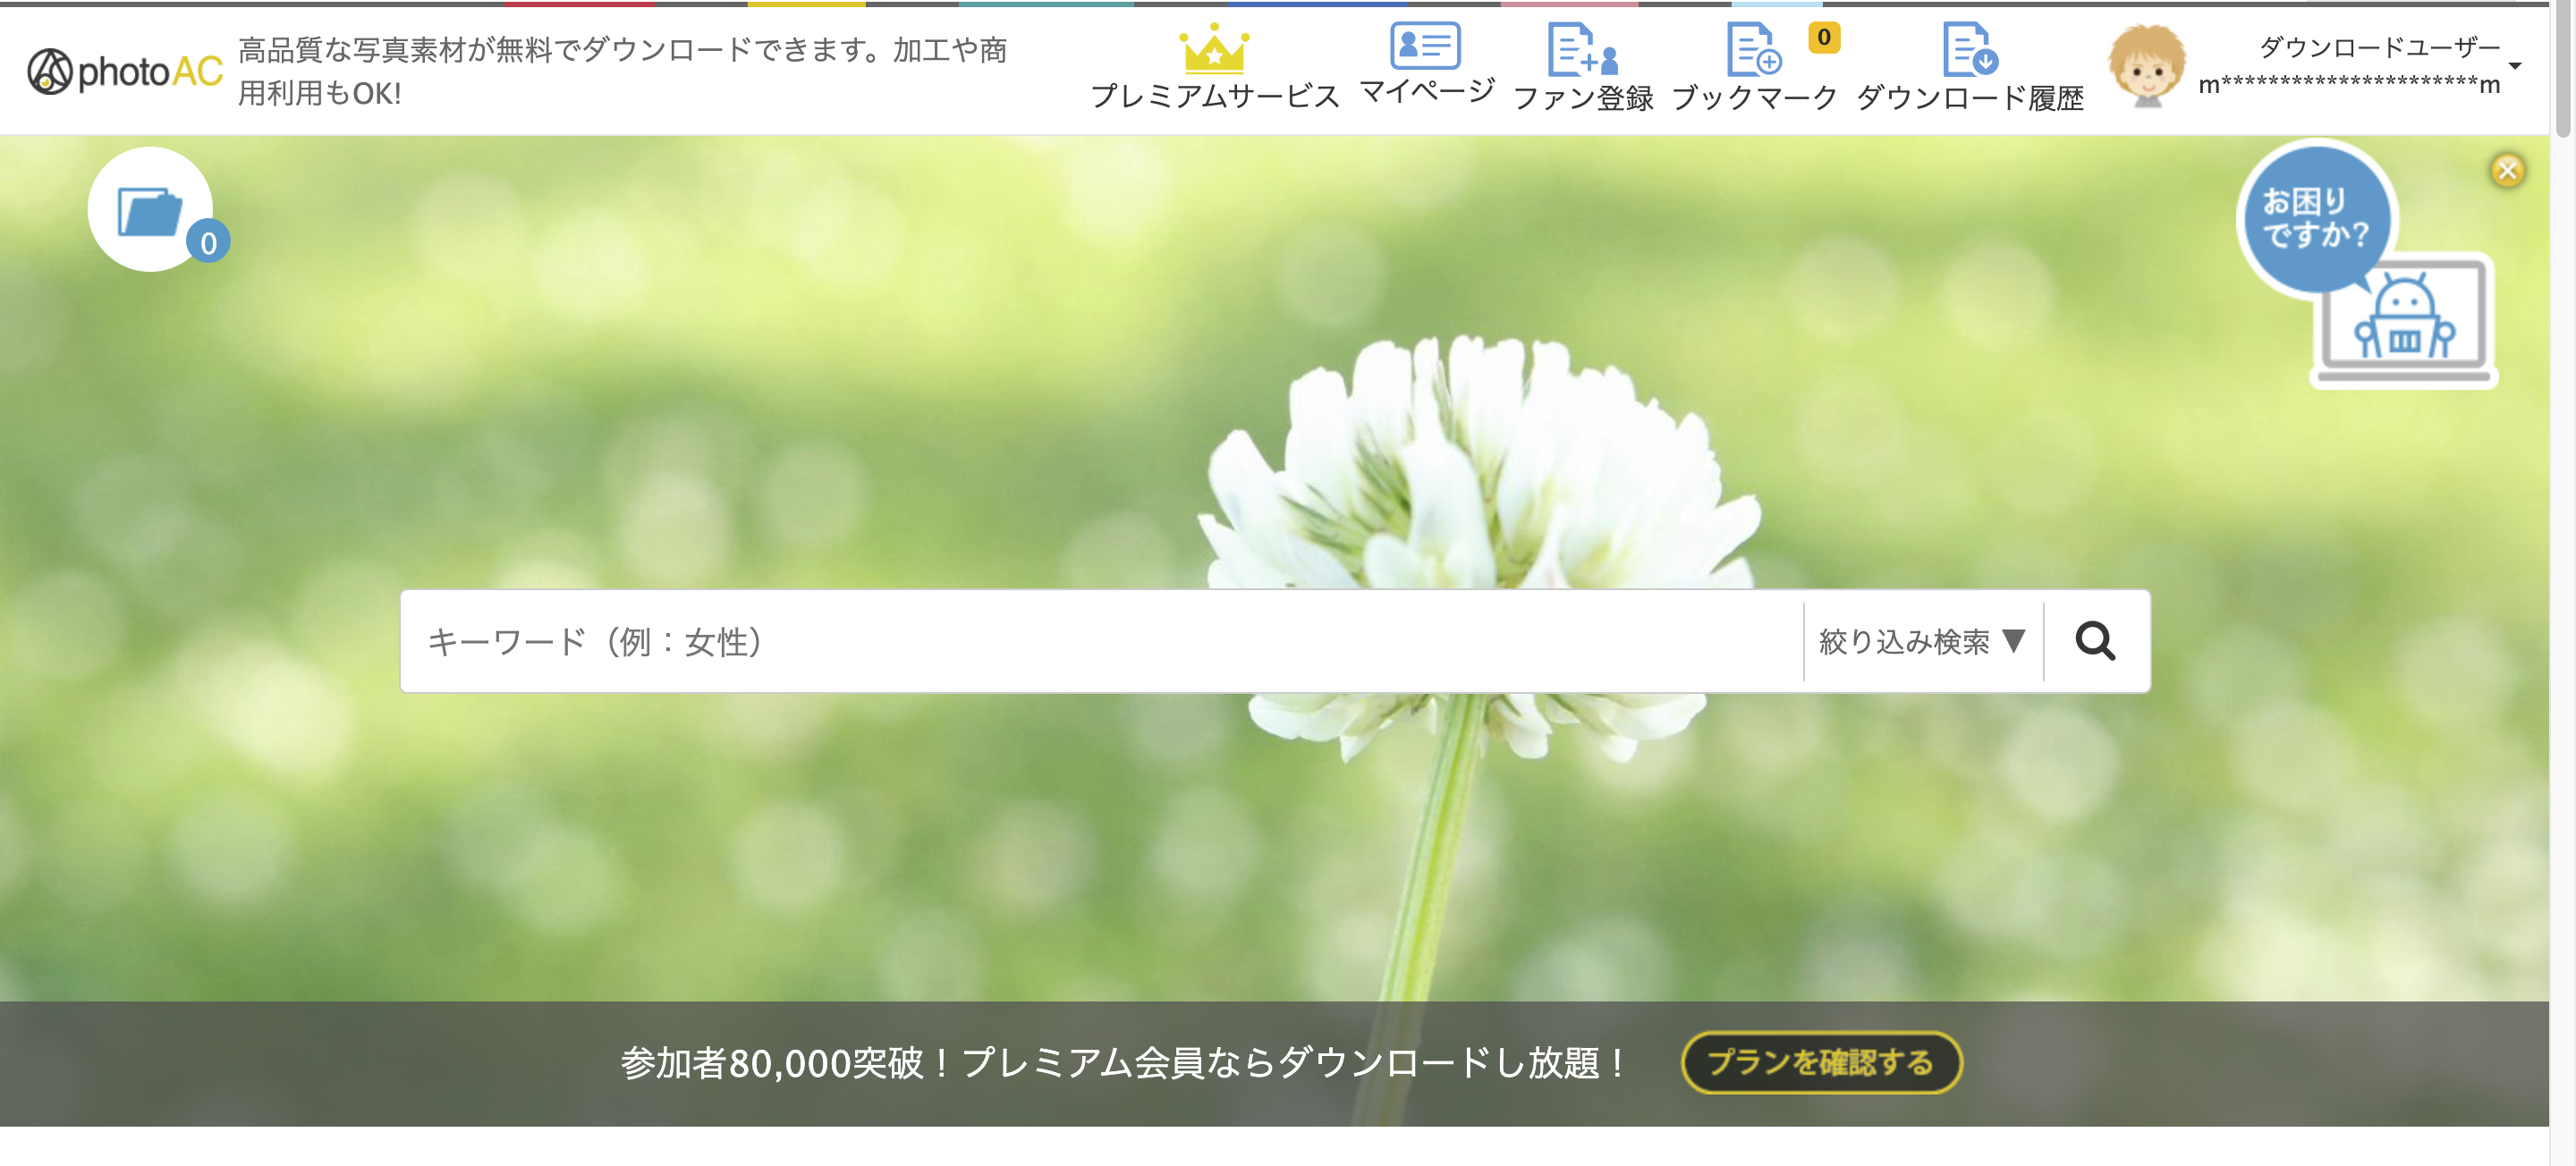The height and width of the screenshot is (1166, 2576).
Task: Click the プランを確認する button
Action: click(x=1821, y=1062)
